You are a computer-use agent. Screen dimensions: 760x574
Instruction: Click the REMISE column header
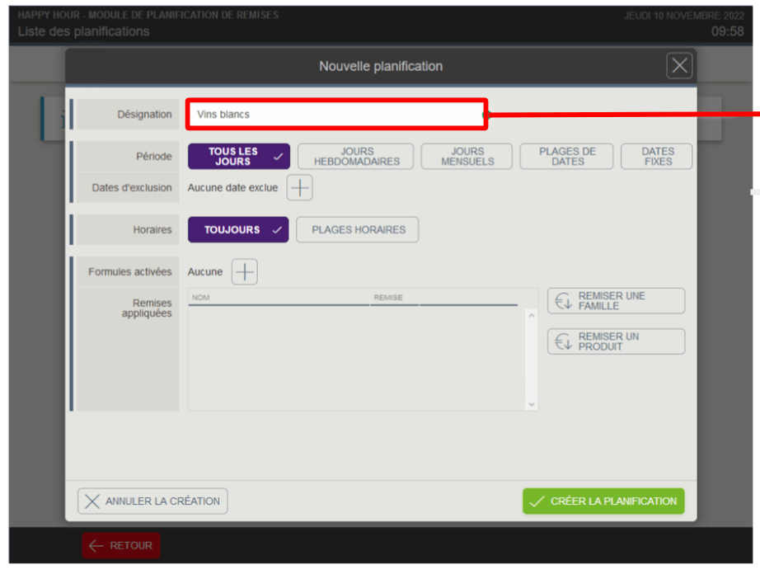tap(388, 298)
